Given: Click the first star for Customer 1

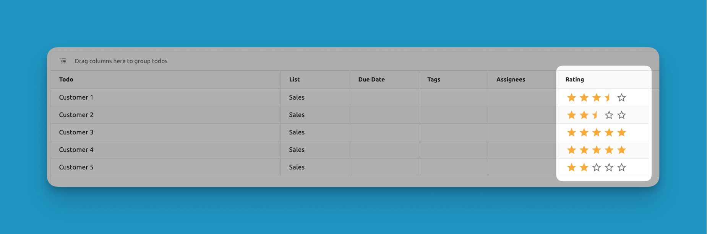Looking at the screenshot, I should click(x=571, y=98).
